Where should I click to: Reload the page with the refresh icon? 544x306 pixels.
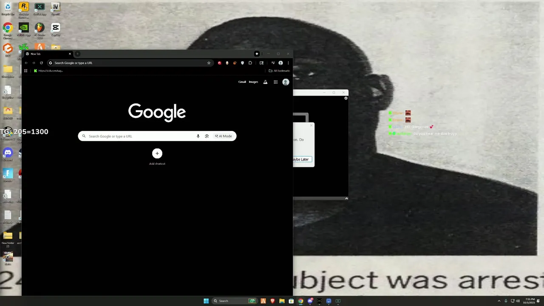[41, 63]
